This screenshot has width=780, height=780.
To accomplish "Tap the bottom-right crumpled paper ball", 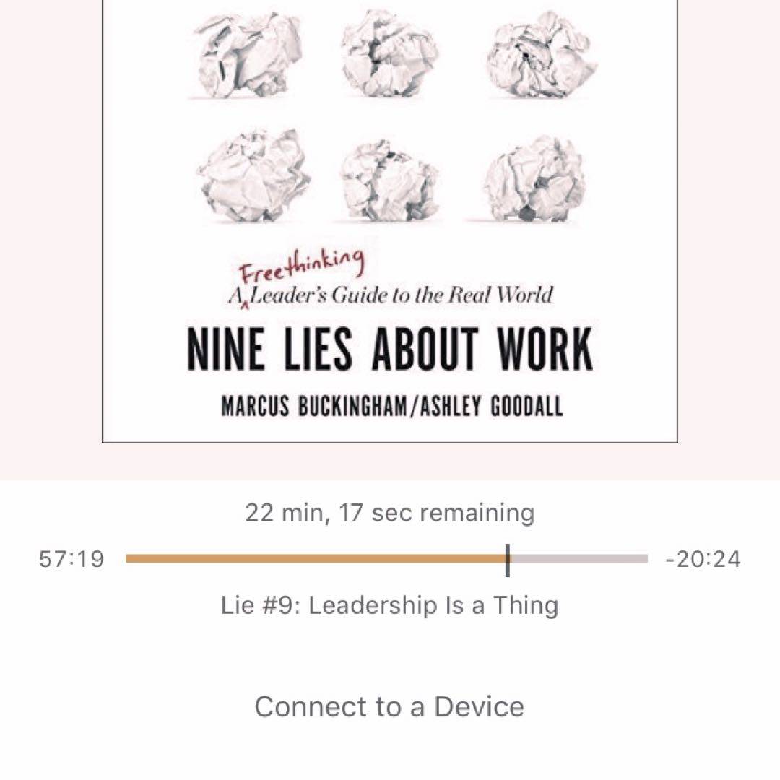I will 534,178.
